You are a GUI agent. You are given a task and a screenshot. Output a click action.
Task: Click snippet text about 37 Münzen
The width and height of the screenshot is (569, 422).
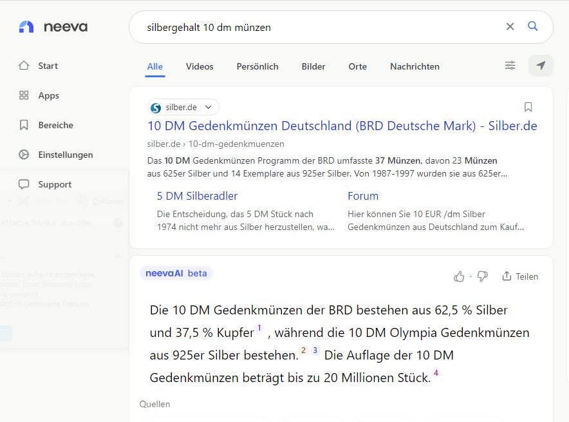[x=327, y=167]
